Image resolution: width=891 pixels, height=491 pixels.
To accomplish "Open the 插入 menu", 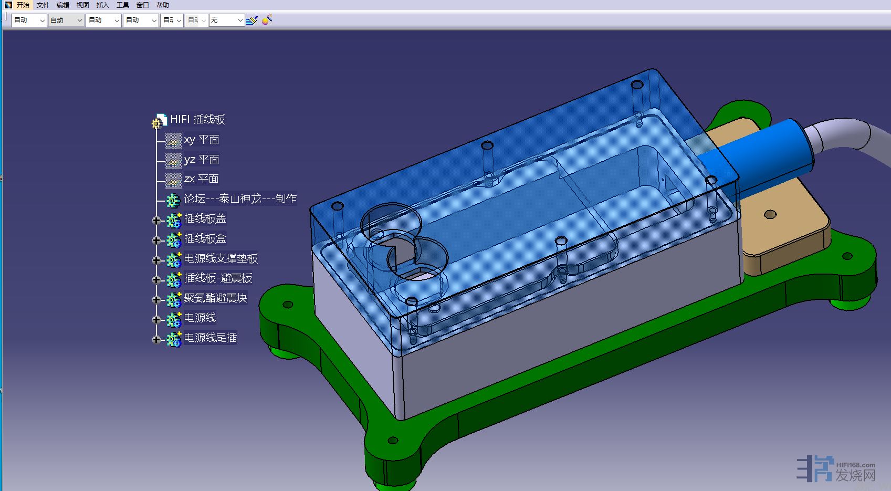I will pyautogui.click(x=103, y=5).
